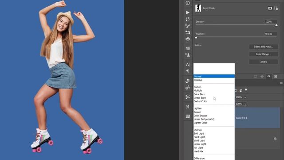Image resolution: width=284 pixels, height=160 pixels.
Task: Expand the Fill 100% dropdown arrow
Action: click(x=245, y=104)
